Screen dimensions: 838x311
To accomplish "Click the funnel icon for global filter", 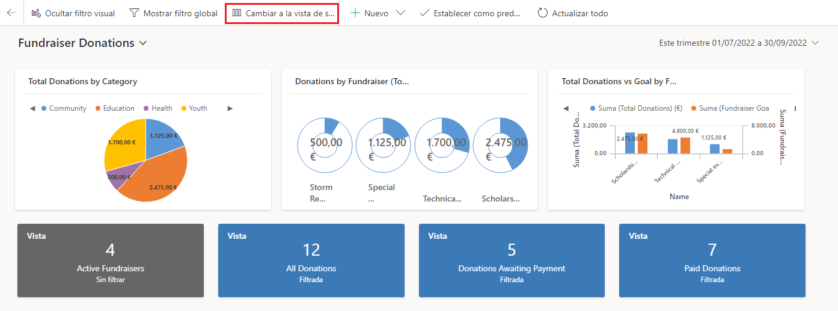I will 134,13.
